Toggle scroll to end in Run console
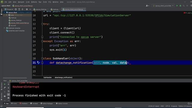The width and height of the screenshot is (192, 108). (x=8, y=94)
